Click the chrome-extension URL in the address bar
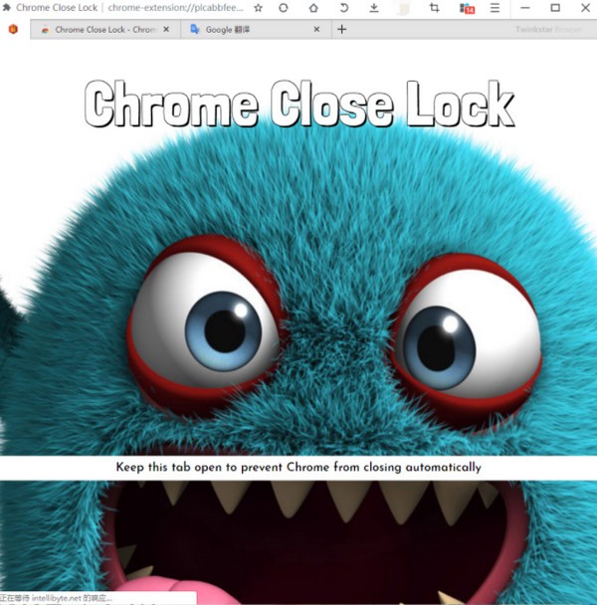 point(175,8)
